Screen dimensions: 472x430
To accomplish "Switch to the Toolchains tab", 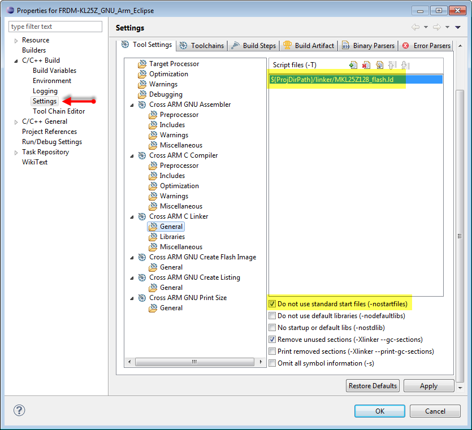I will [x=202, y=46].
